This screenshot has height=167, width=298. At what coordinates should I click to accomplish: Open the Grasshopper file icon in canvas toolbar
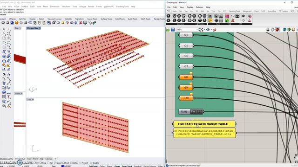pos(168,30)
